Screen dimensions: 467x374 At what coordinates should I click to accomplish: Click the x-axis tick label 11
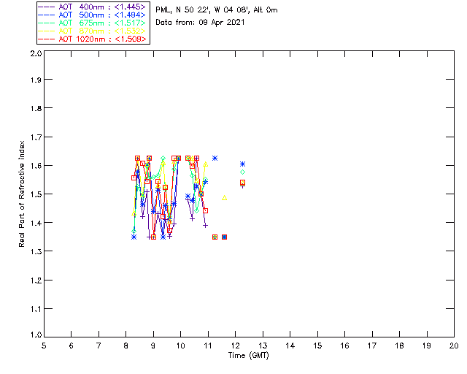pyautogui.click(x=208, y=346)
